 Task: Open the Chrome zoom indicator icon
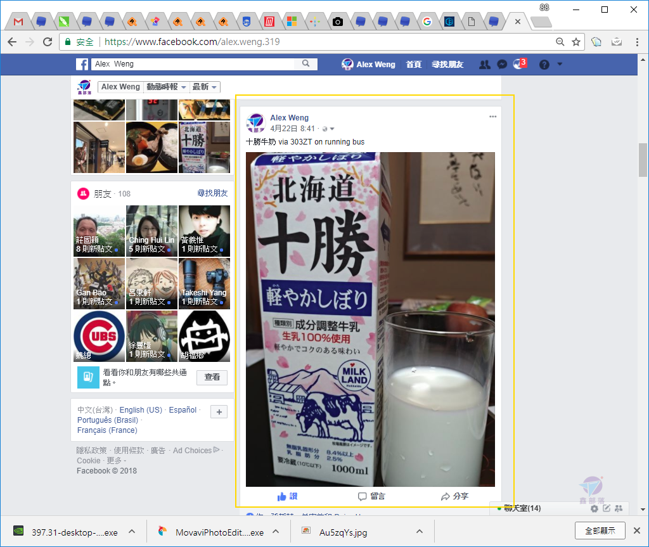tap(560, 42)
